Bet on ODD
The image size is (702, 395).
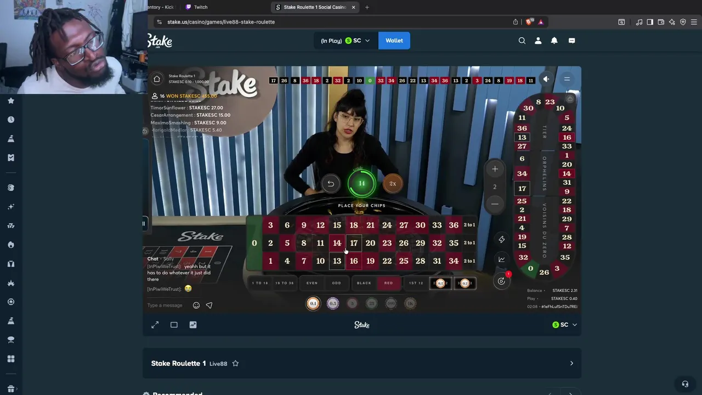coord(337,283)
